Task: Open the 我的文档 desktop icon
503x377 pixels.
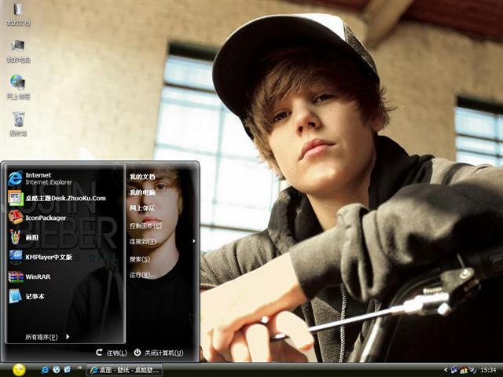Action: point(18,13)
